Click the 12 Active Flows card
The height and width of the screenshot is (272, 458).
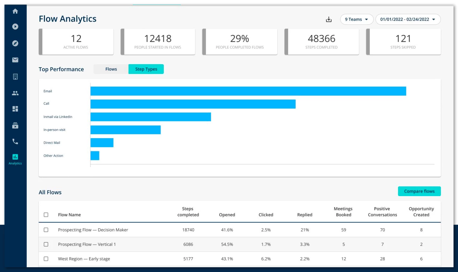(x=76, y=42)
